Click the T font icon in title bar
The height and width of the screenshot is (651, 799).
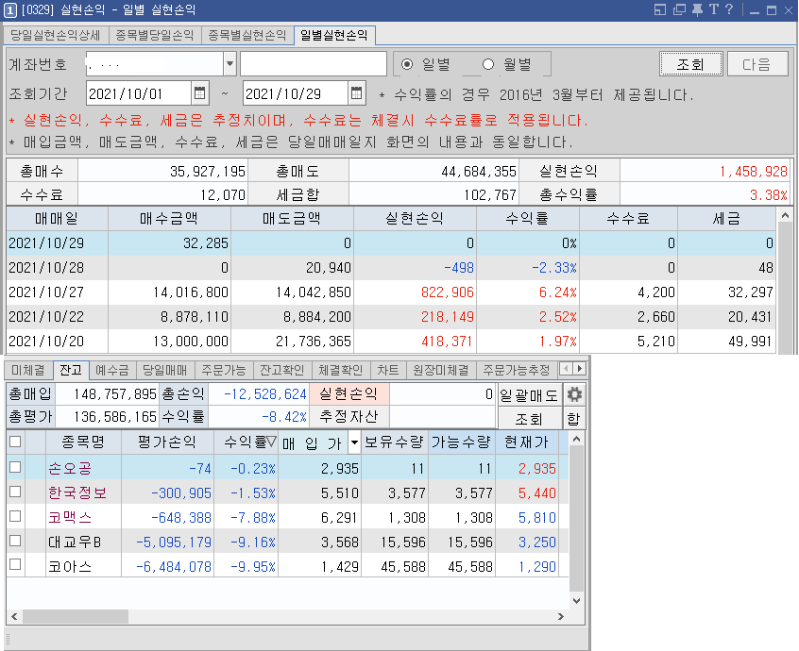coord(713,9)
